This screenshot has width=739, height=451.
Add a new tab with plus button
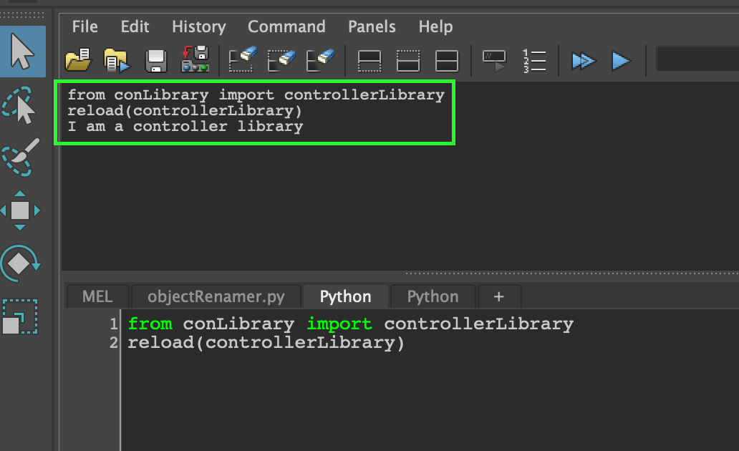(498, 296)
